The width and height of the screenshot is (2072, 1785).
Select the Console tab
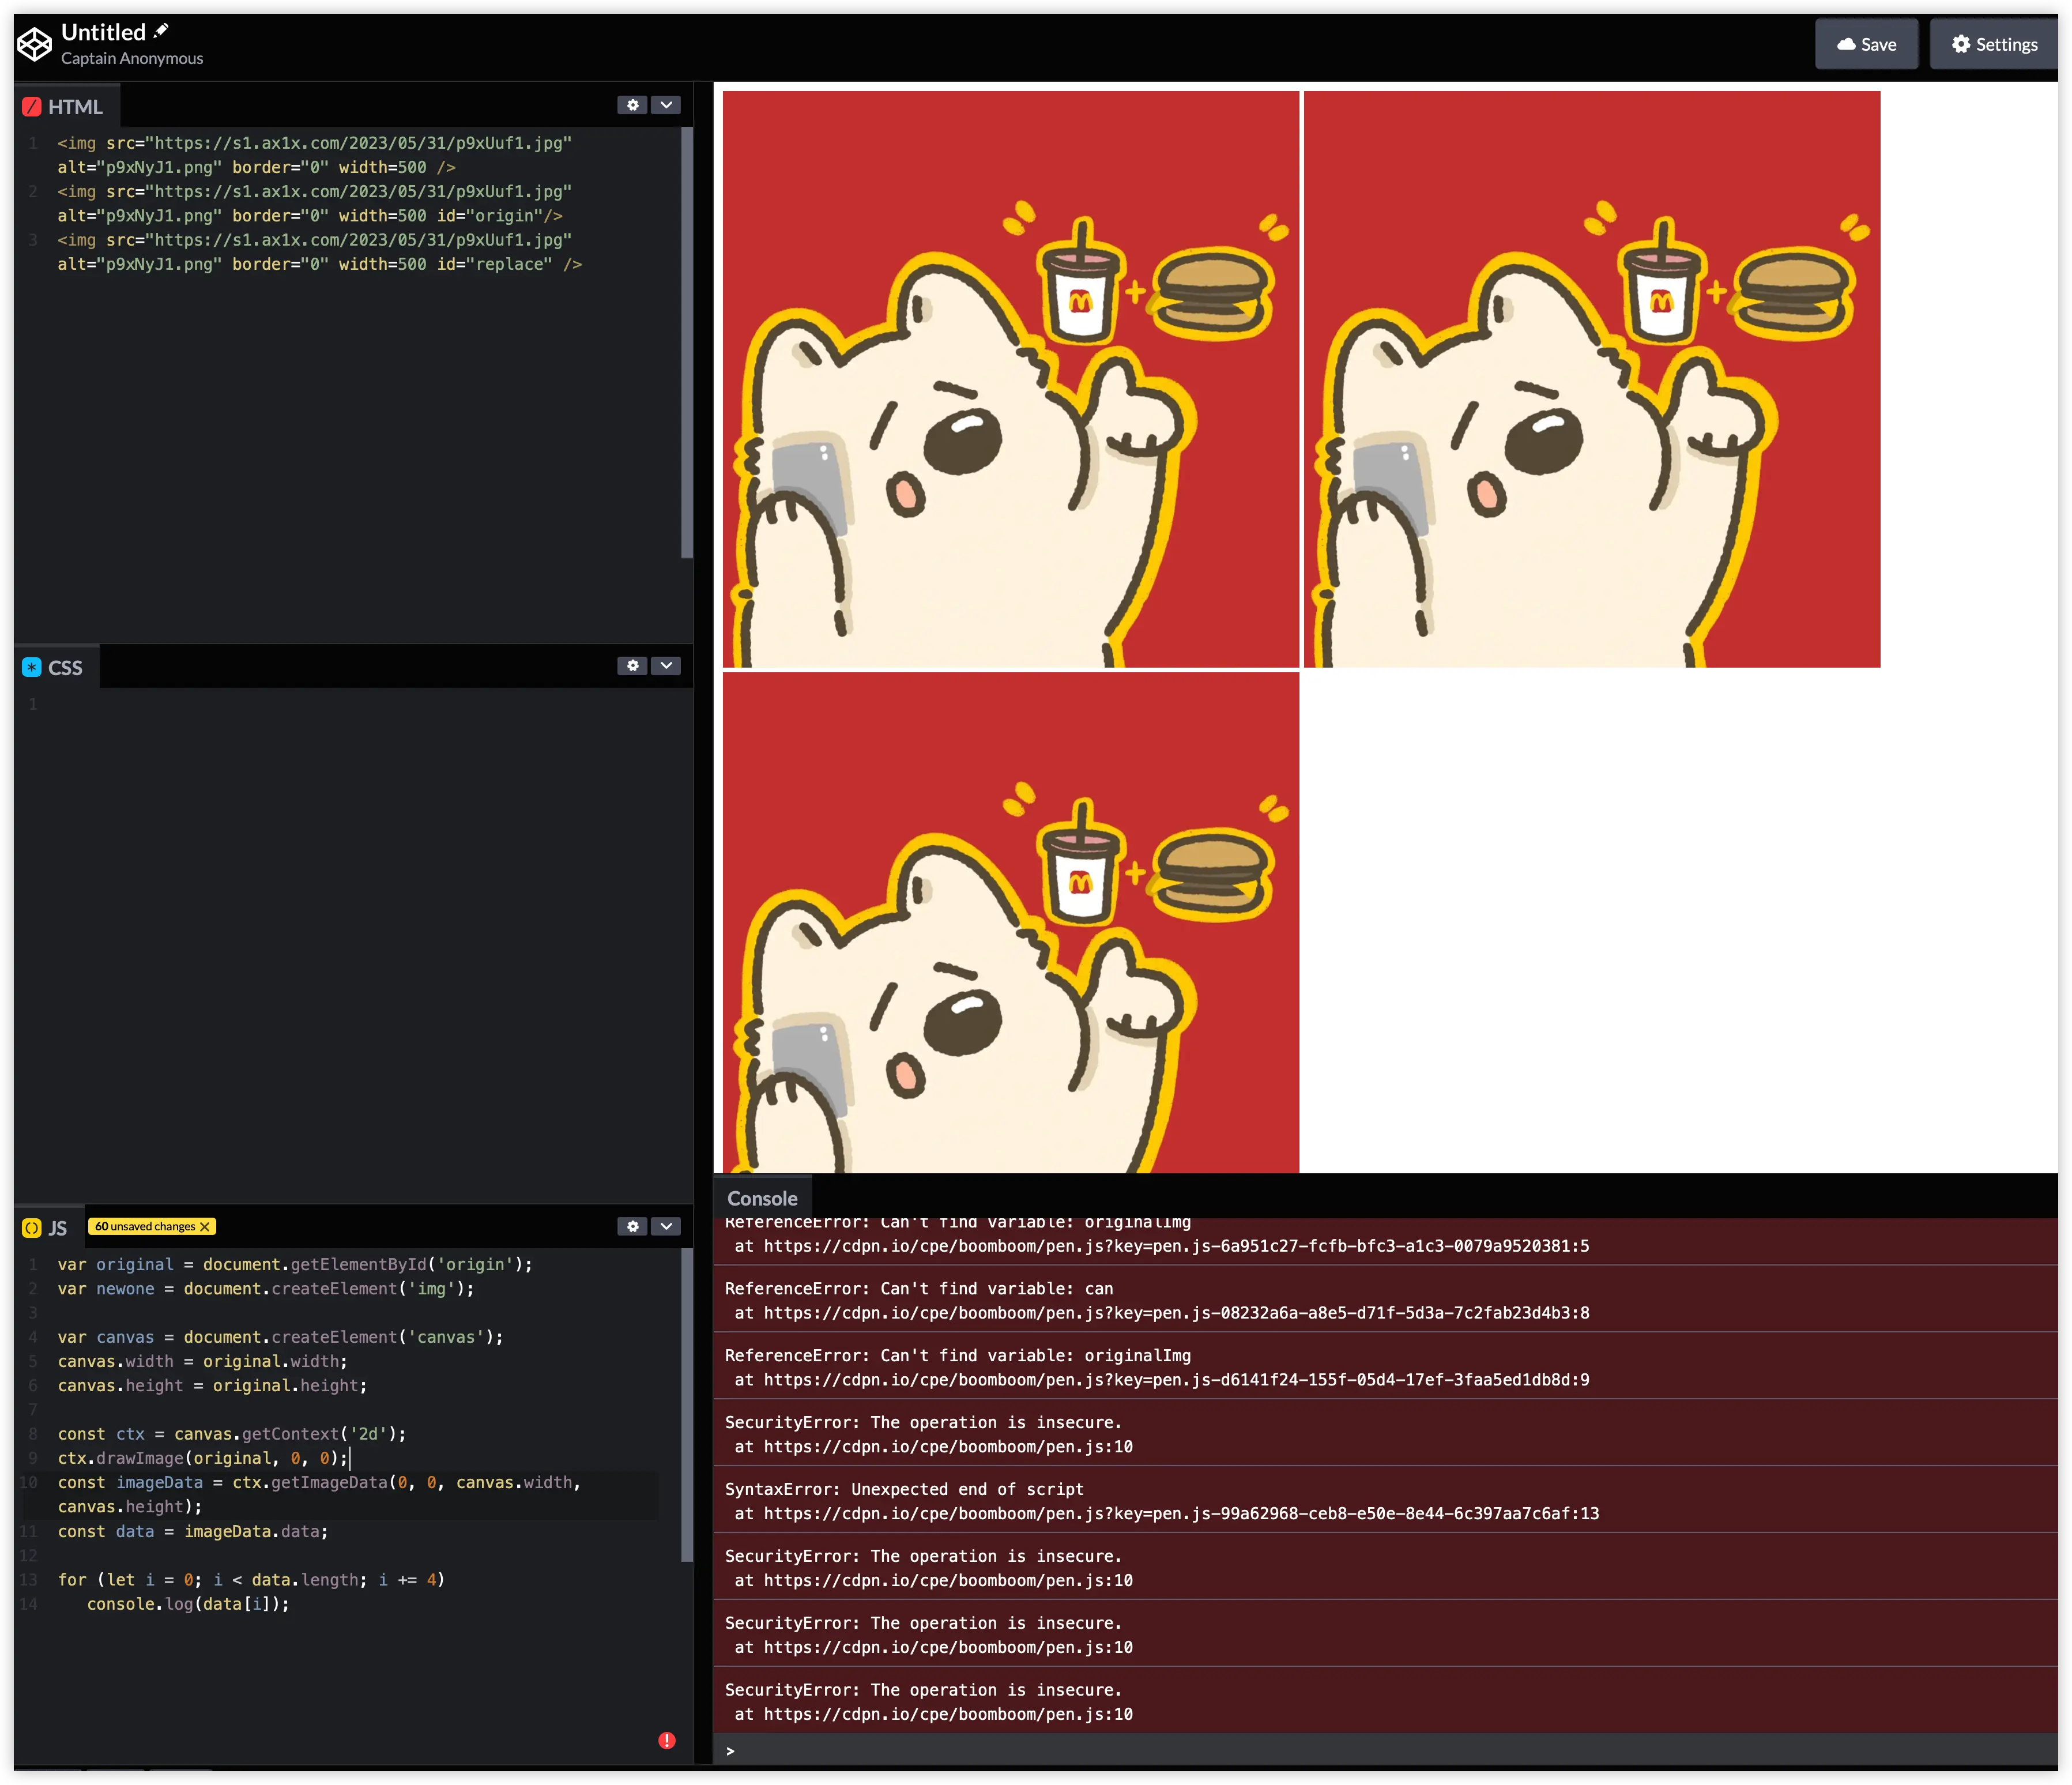[x=762, y=1198]
